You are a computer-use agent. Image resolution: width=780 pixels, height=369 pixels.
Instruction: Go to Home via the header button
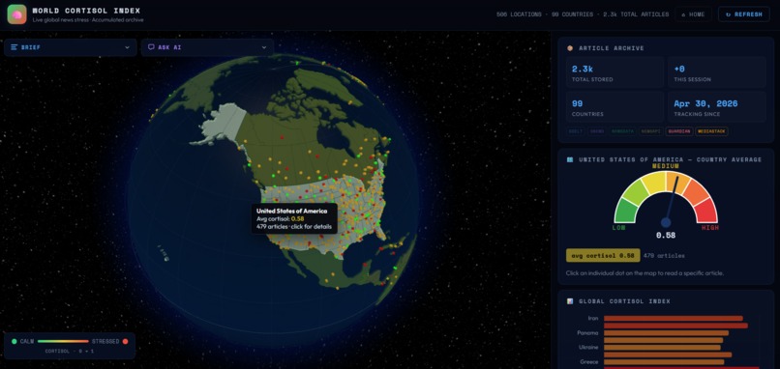click(x=693, y=14)
